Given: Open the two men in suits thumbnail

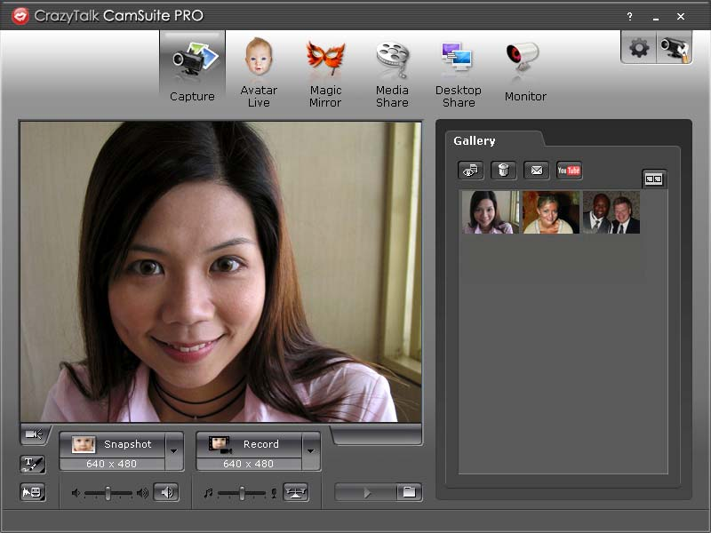Looking at the screenshot, I should pos(611,212).
